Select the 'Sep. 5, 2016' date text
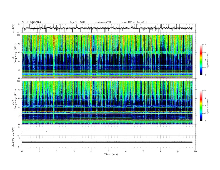 pyautogui.click(x=77, y=22)
